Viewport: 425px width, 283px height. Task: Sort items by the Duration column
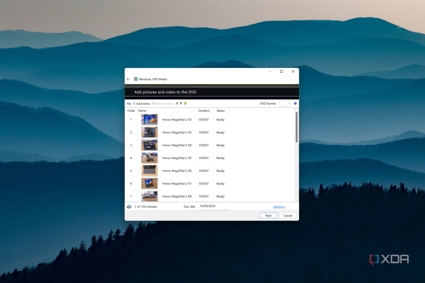coord(204,111)
